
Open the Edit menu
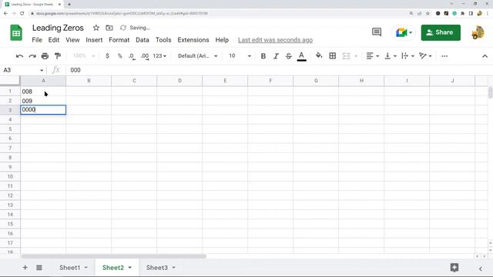(x=54, y=40)
